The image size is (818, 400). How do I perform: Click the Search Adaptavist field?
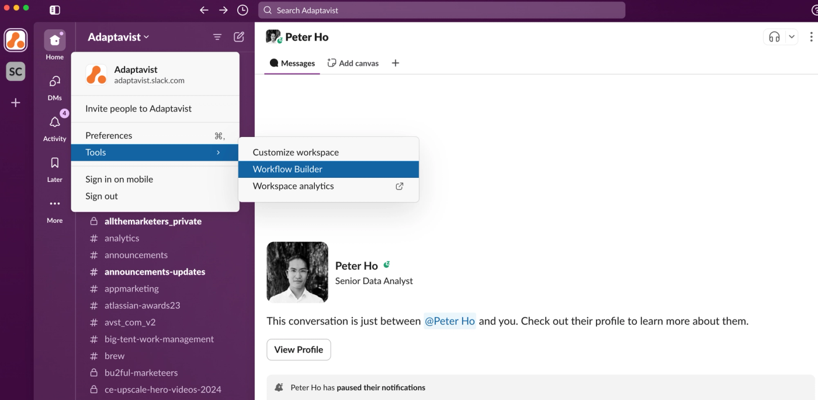pos(442,10)
